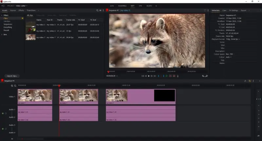Viewport: 262px width, 141px height.
Task: Open the Colour space Rec. 709 dropdown
Action: pos(230,54)
